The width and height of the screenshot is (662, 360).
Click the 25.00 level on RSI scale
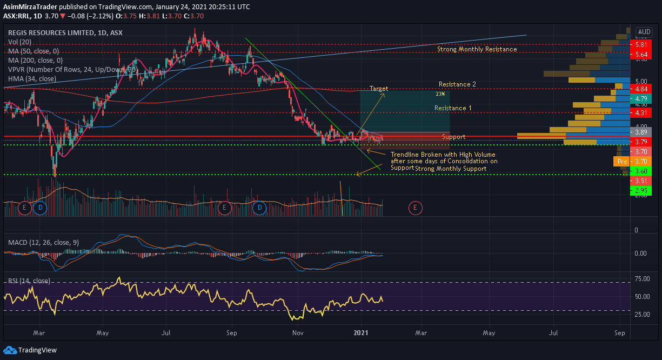642,314
